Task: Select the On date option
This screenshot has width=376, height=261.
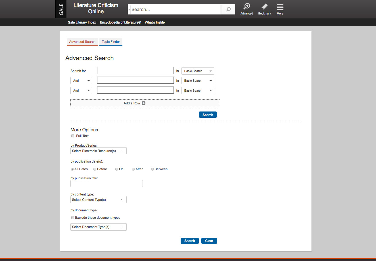Action: (x=117, y=169)
